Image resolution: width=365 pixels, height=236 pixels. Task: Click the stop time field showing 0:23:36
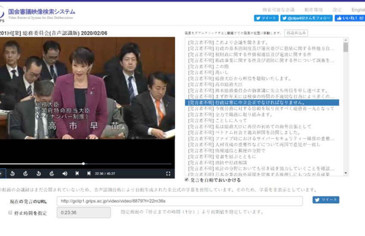(x=84, y=212)
